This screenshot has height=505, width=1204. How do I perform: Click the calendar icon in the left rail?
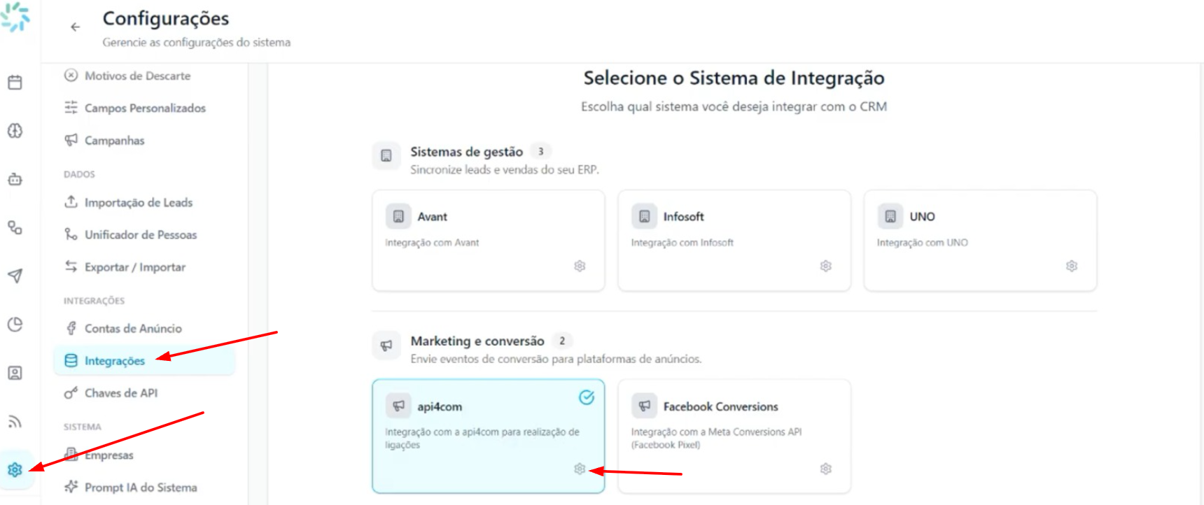click(x=15, y=83)
